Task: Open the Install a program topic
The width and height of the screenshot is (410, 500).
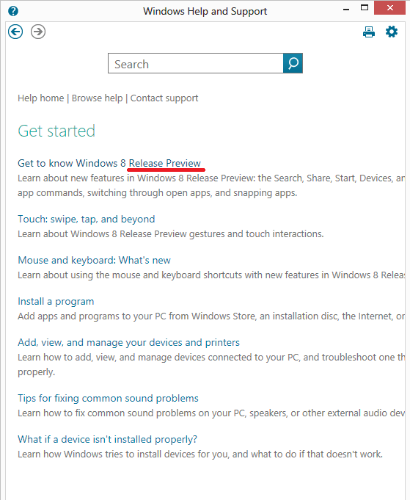Action: [56, 301]
